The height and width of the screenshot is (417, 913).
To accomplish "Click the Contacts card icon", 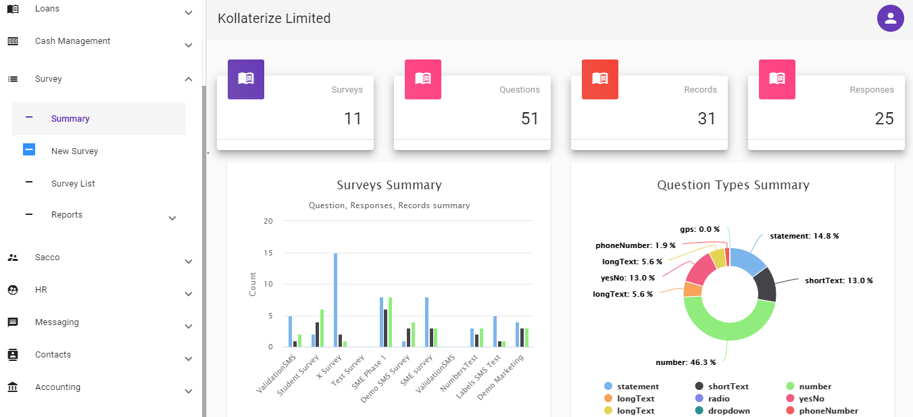I will pos(13,355).
